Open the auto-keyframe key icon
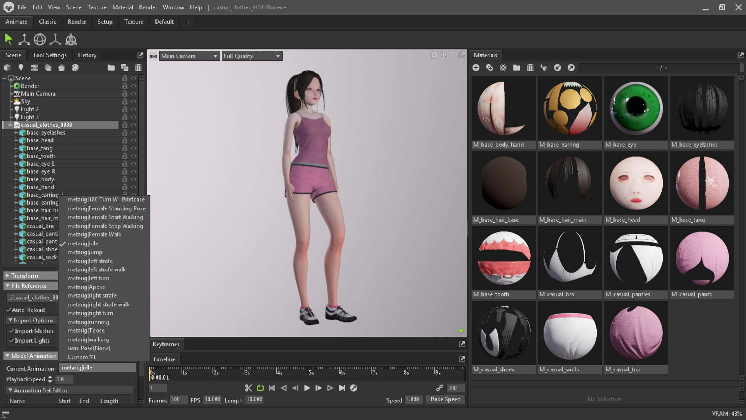The image size is (746, 420). pos(354,388)
